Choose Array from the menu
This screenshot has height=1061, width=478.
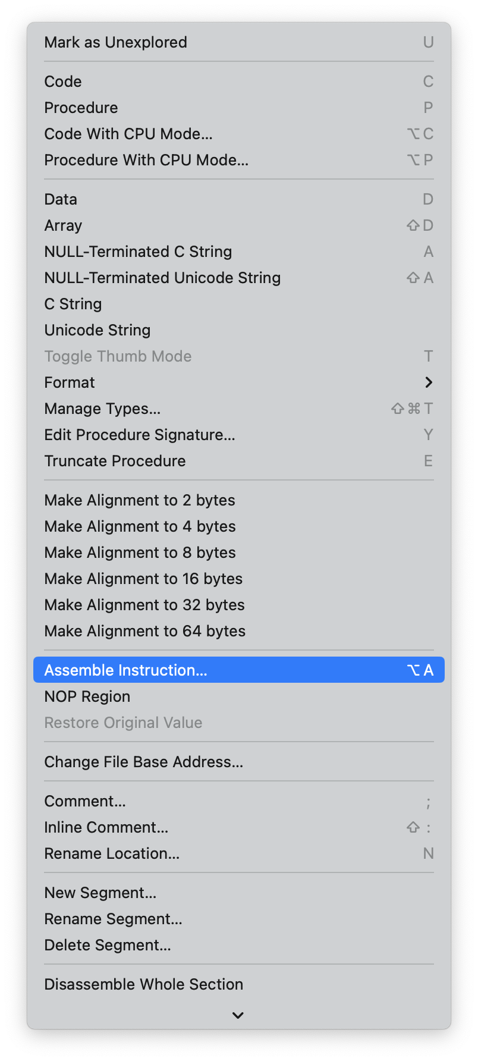tap(63, 225)
